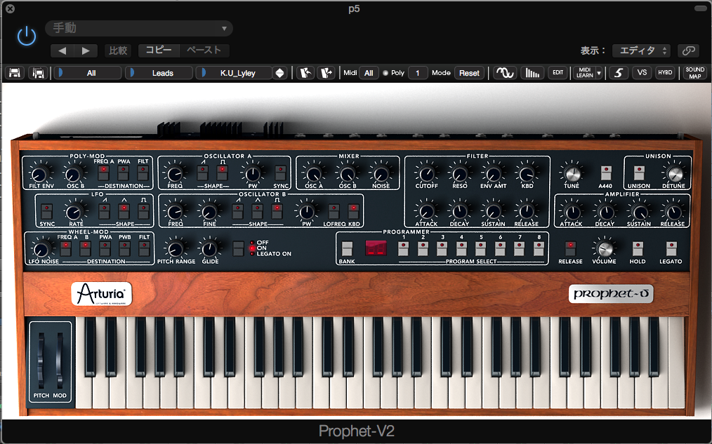The width and height of the screenshot is (712, 444).
Task: Click the export preset icon
Action: [326, 73]
